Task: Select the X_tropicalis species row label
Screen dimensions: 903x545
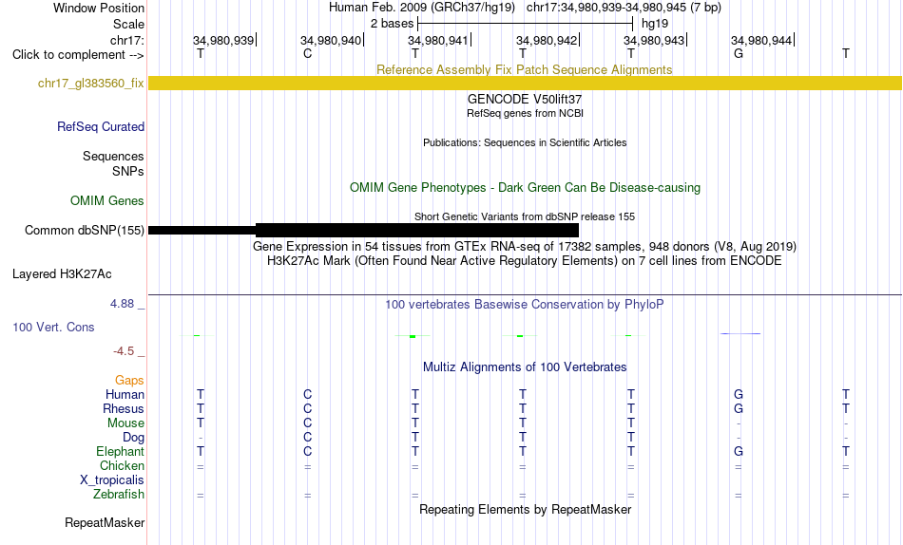Action: [x=112, y=480]
